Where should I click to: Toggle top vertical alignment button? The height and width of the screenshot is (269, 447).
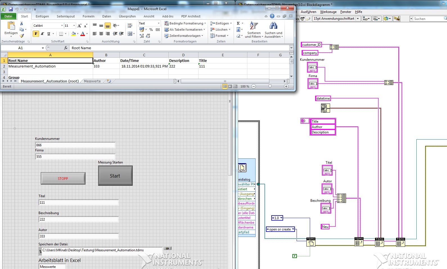tap(95, 26)
